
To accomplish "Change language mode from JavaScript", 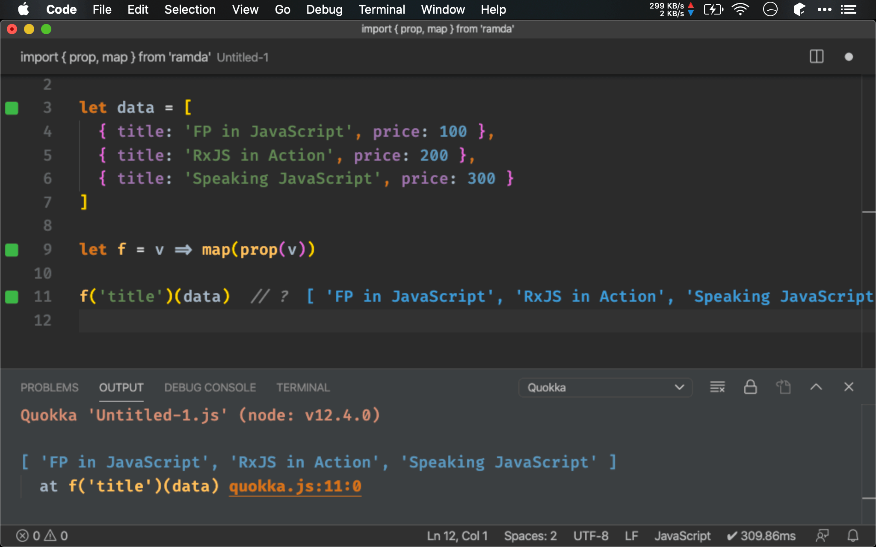I will 682,536.
